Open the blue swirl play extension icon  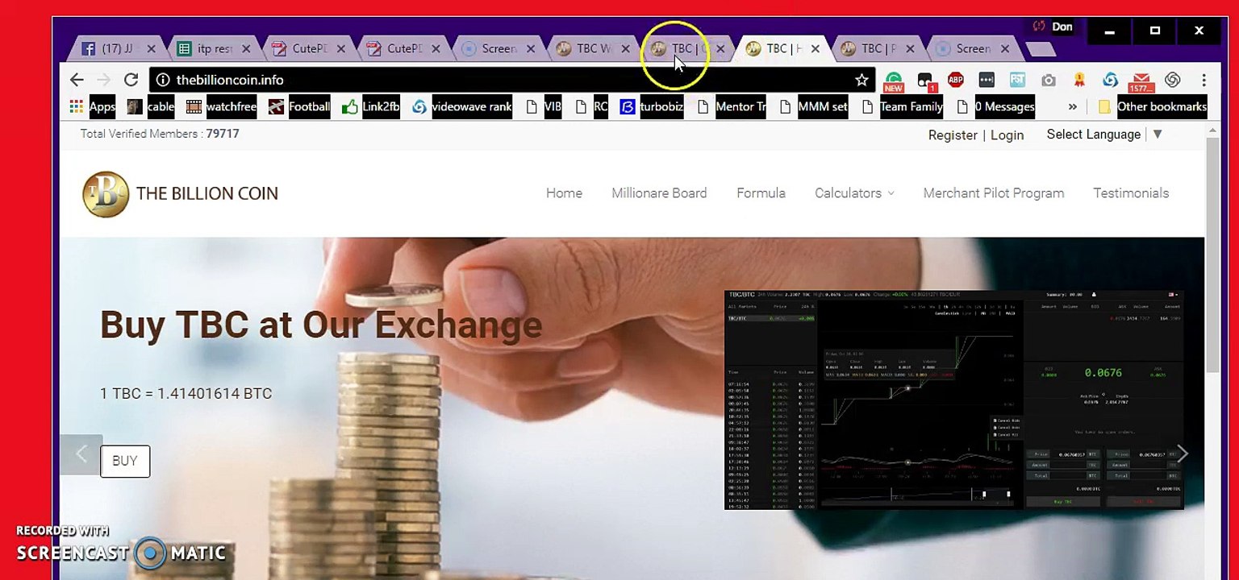[x=1110, y=80]
